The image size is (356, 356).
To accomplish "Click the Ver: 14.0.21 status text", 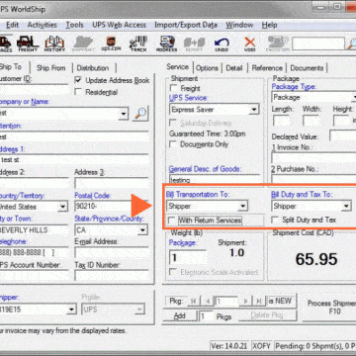I will pyautogui.click(x=229, y=346).
